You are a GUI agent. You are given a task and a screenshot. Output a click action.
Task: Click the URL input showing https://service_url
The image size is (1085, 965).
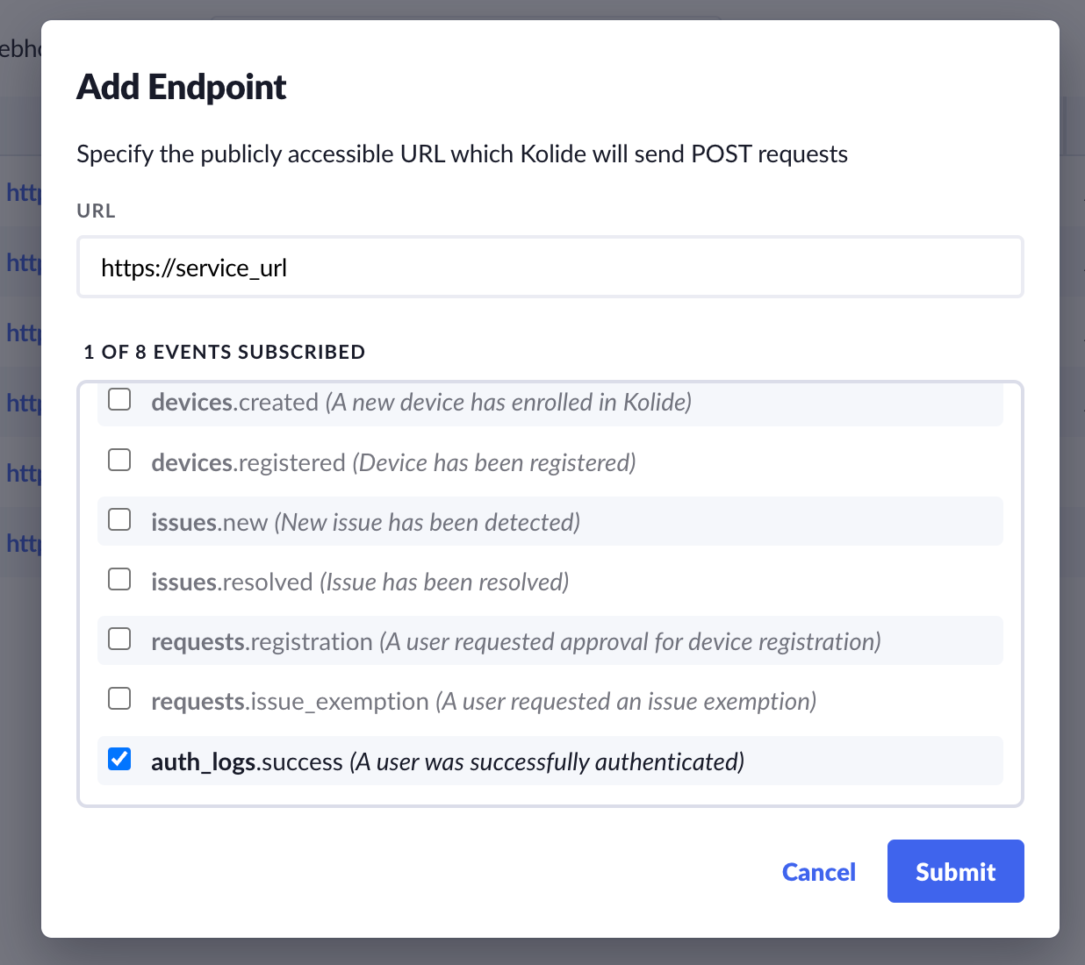click(x=550, y=267)
